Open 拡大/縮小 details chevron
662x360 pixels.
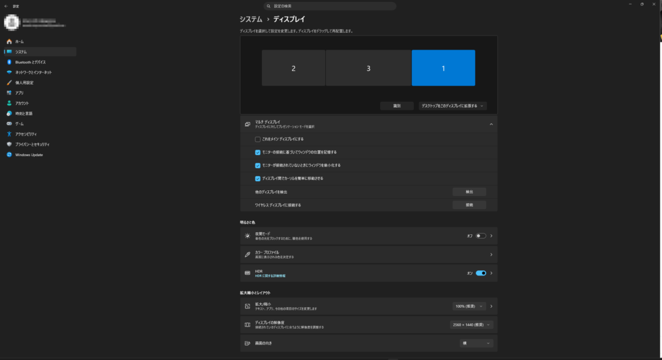click(491, 306)
